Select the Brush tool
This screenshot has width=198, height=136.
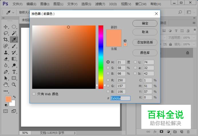pos(14,46)
